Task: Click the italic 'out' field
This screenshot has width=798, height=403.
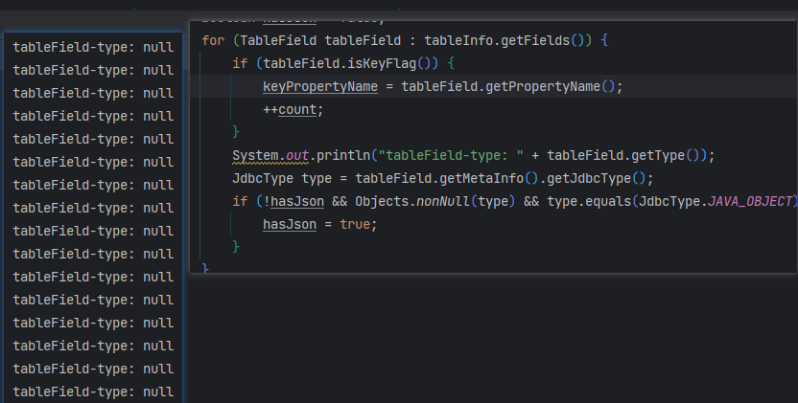Action: click(x=297, y=155)
